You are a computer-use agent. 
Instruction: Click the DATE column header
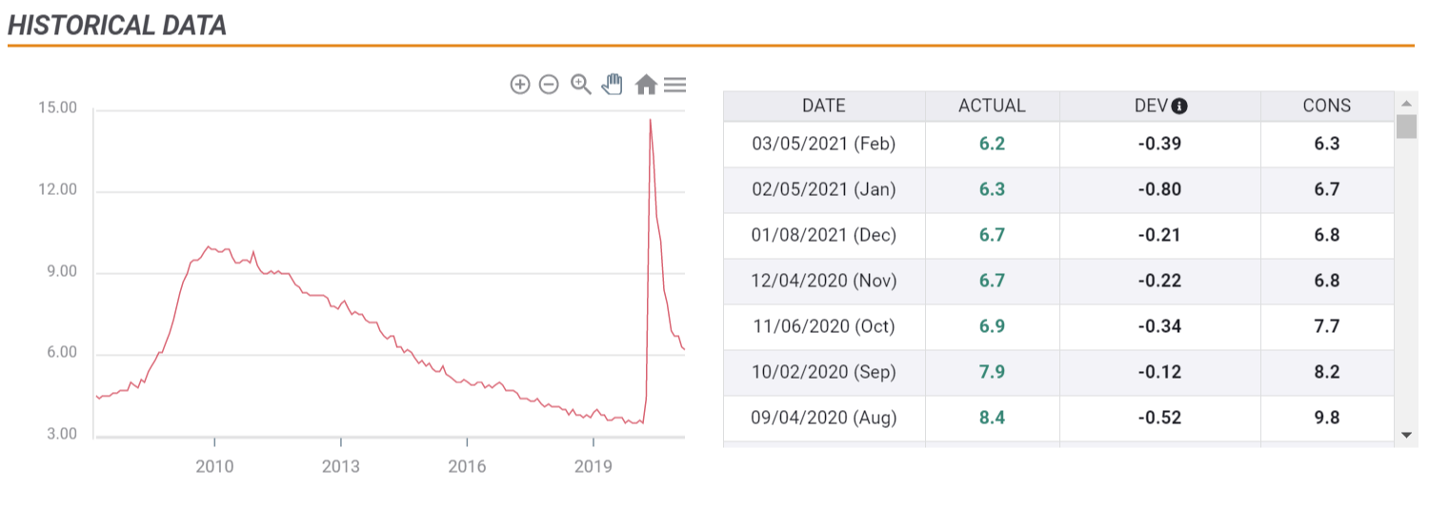coord(824,106)
